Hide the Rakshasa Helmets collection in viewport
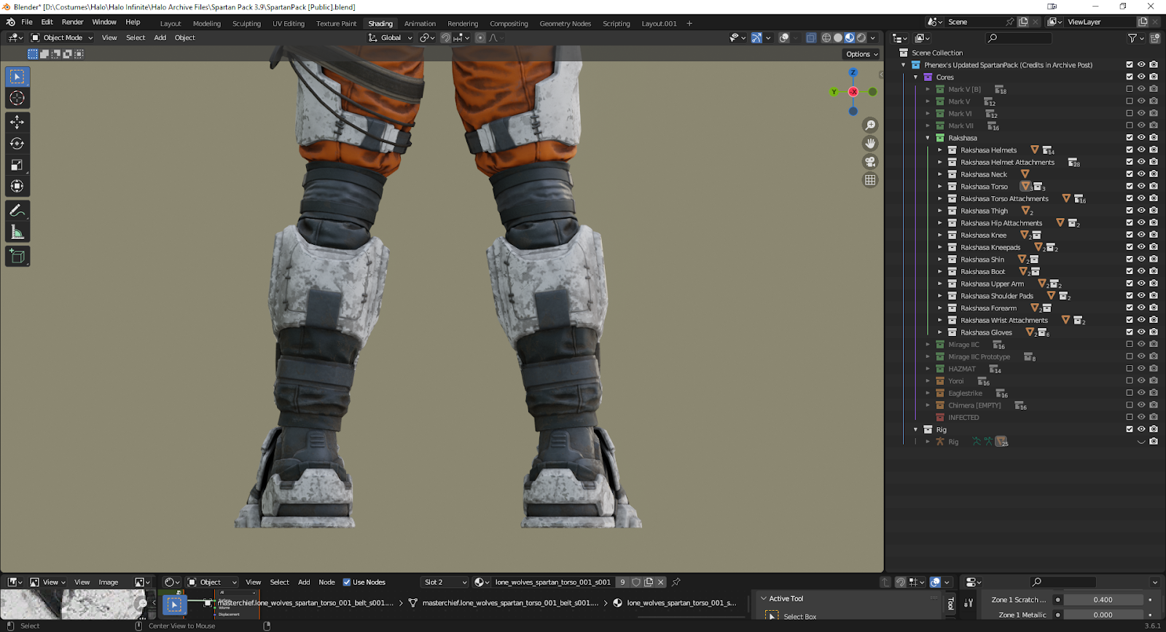Screen dimensions: 1166x632 pyautogui.click(x=1141, y=150)
